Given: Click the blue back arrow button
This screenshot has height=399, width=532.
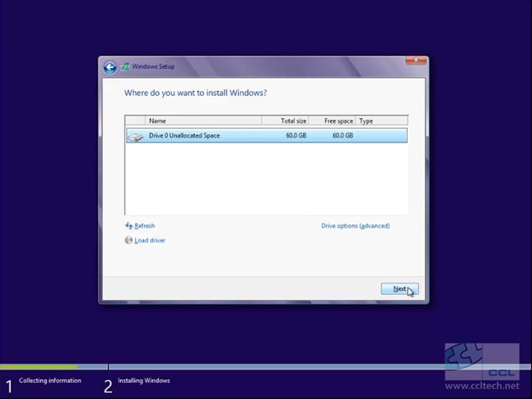Looking at the screenshot, I should [110, 67].
